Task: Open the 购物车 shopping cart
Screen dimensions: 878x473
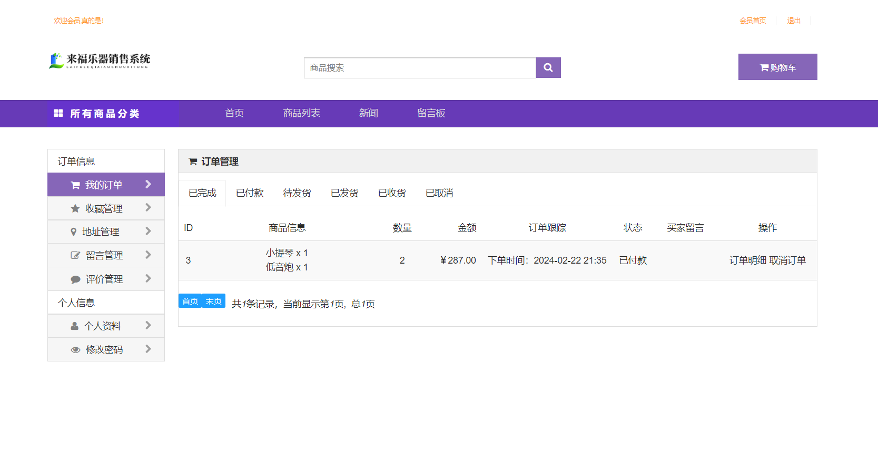Action: (777, 67)
